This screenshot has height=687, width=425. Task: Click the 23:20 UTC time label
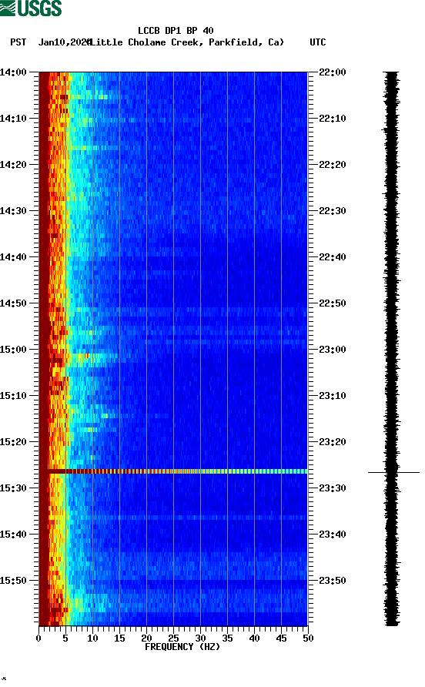[x=332, y=442]
